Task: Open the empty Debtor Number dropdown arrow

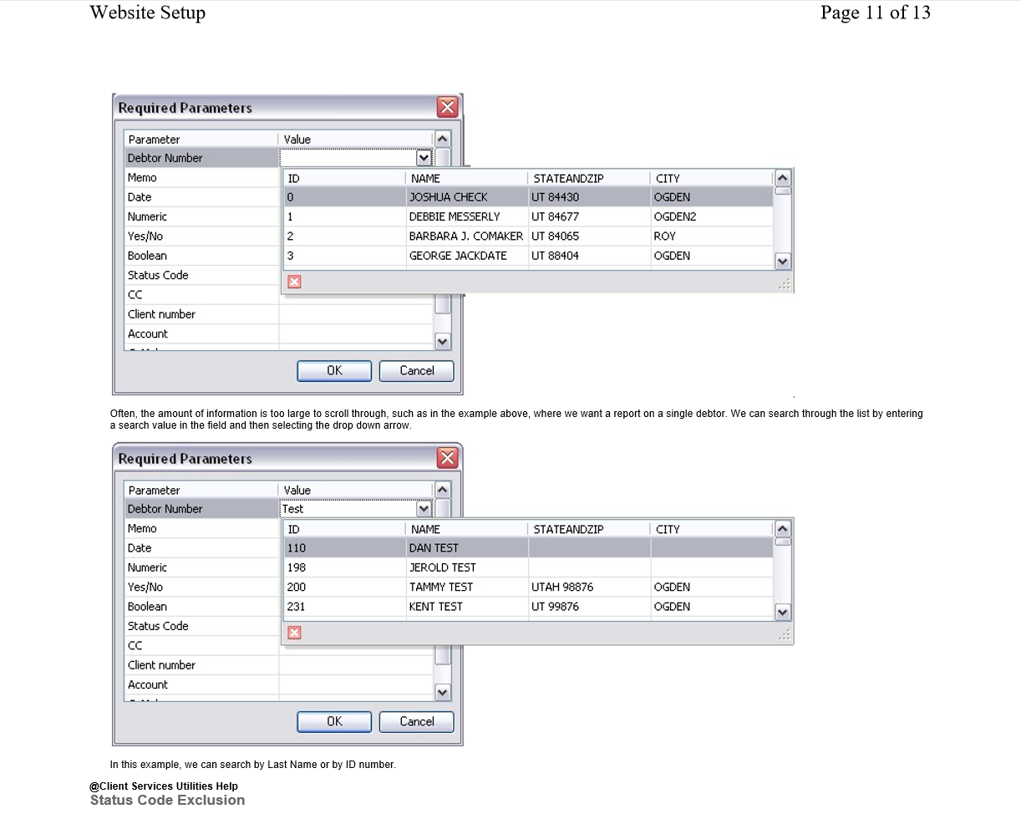Action: (424, 158)
